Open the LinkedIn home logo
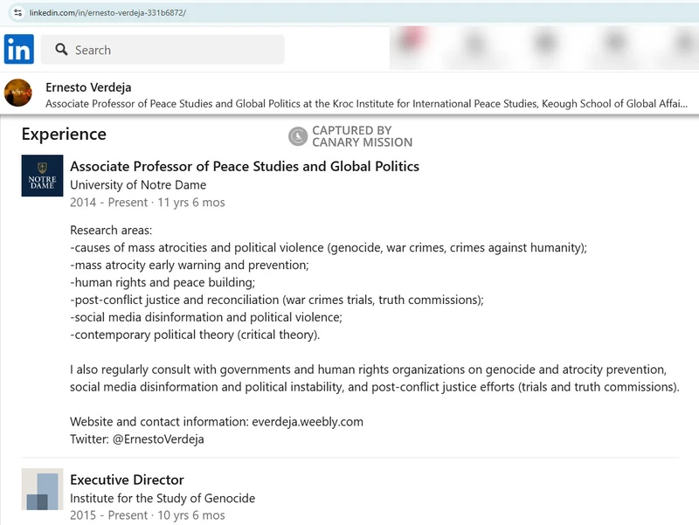The image size is (699, 525). click(x=19, y=49)
